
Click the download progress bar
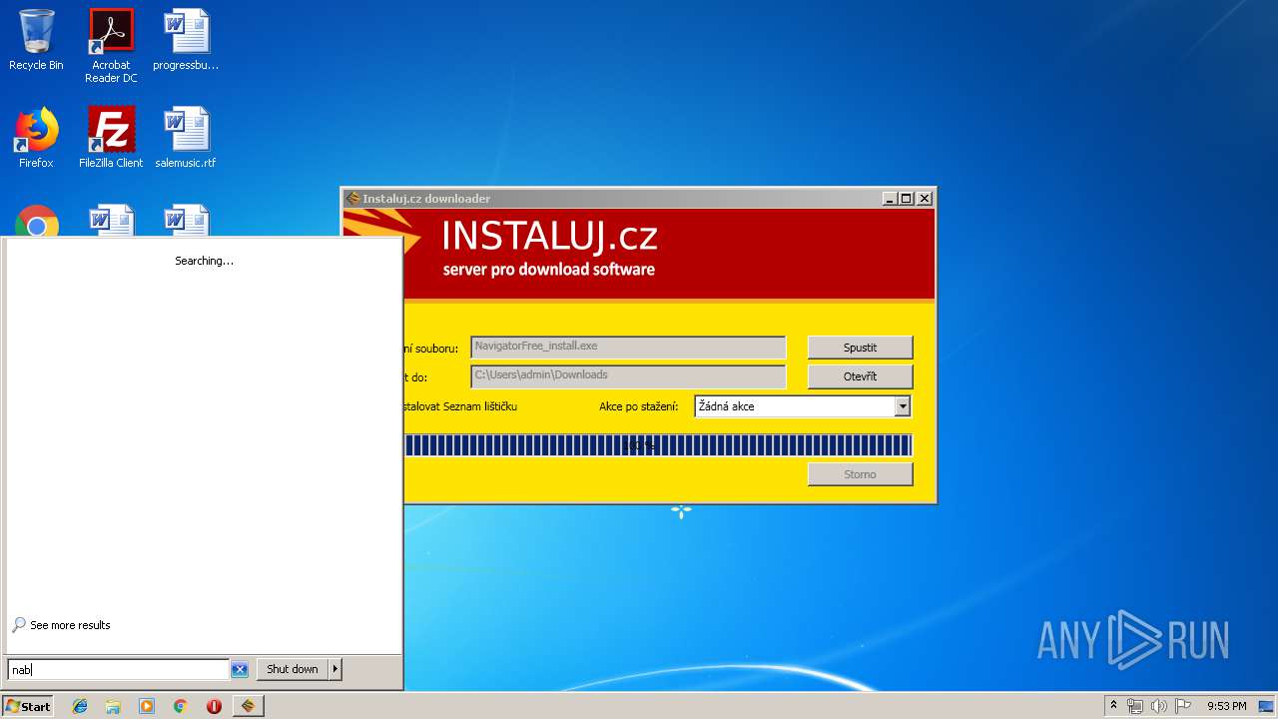click(x=658, y=445)
